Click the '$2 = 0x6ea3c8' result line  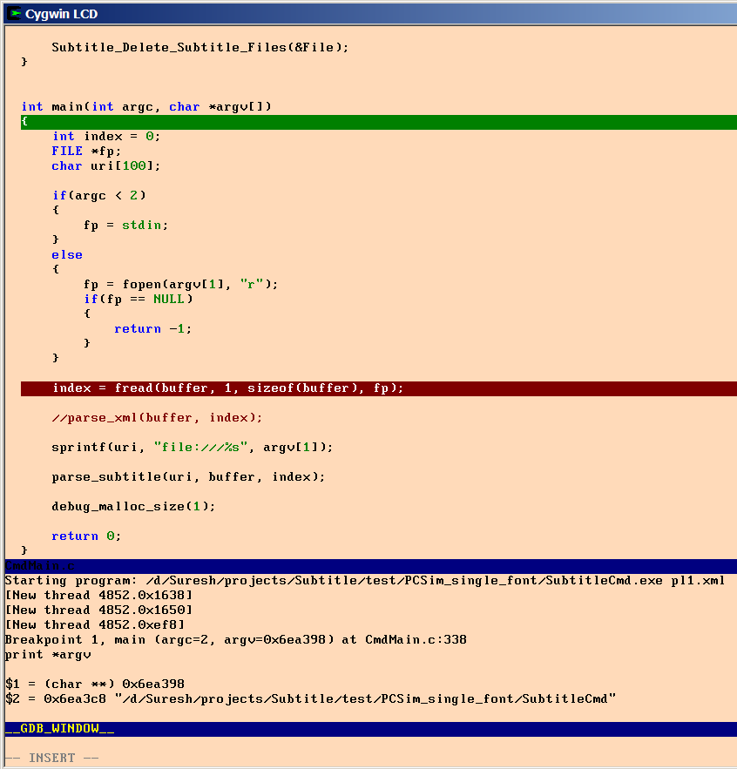coord(311,698)
